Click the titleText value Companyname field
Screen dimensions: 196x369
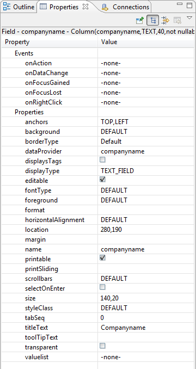(146, 328)
